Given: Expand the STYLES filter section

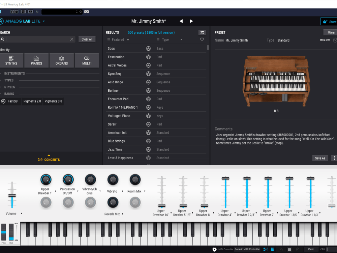Looking at the screenshot, I should [x=9, y=87].
